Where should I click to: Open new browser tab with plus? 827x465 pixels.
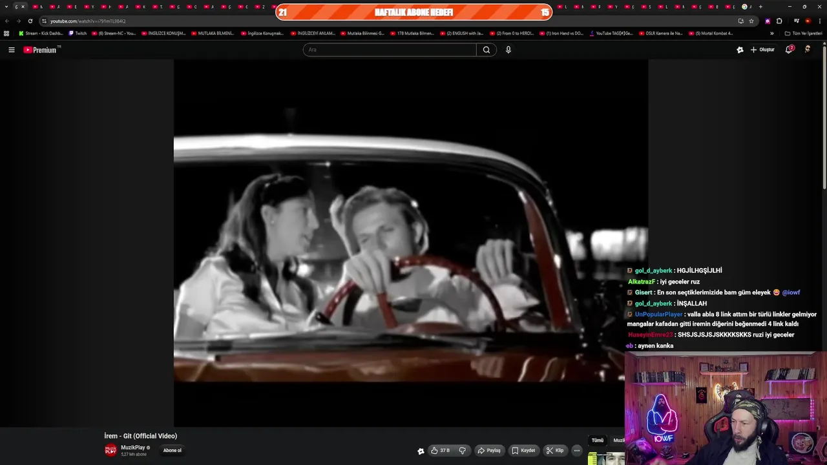click(x=760, y=6)
